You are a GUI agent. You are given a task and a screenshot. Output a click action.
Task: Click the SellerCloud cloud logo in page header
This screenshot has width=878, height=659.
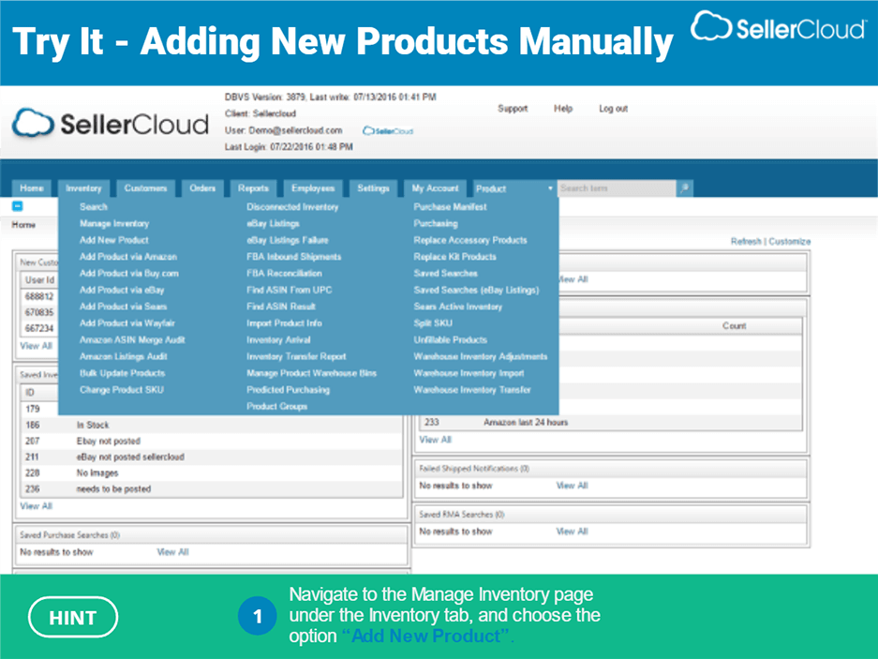(35, 122)
